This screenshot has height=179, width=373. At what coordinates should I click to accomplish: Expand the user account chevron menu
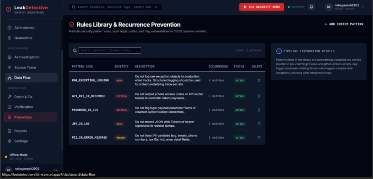coord(363,7)
